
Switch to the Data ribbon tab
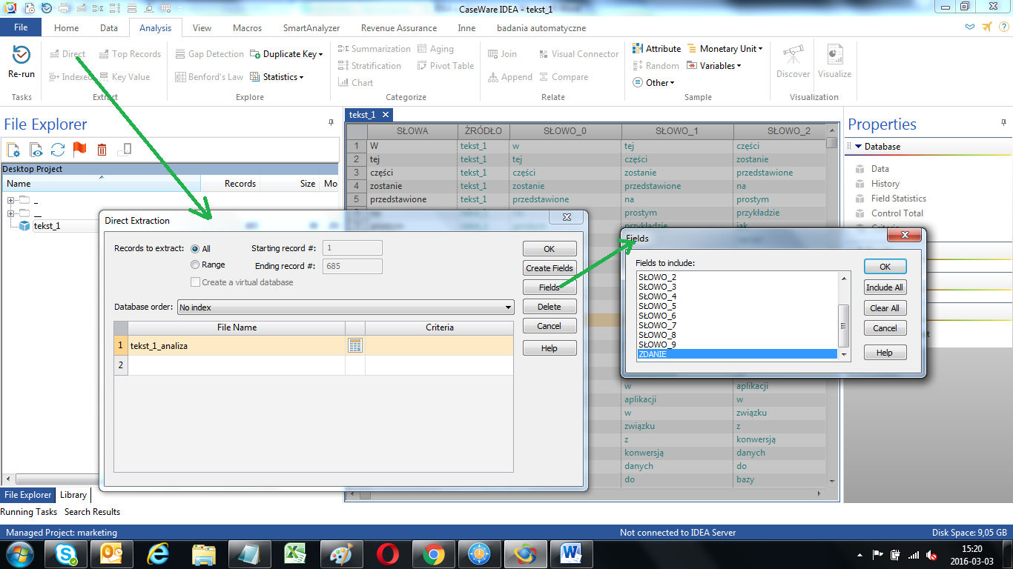[x=109, y=28]
